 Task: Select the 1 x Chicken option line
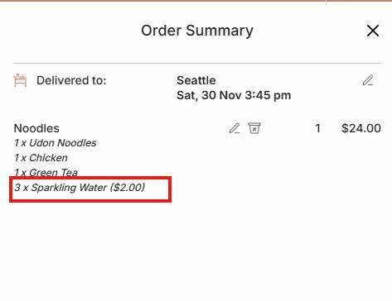click(41, 158)
